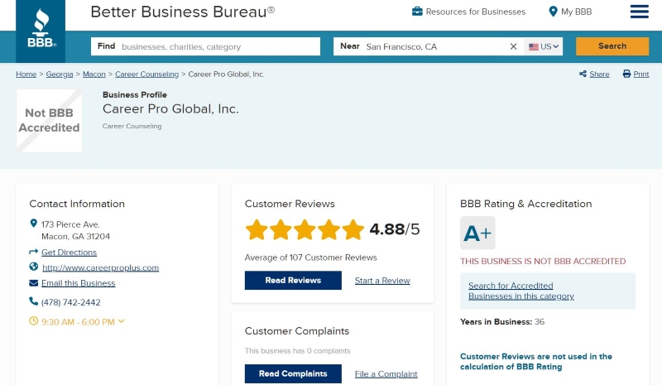Click the business hours clock icon

point(33,320)
